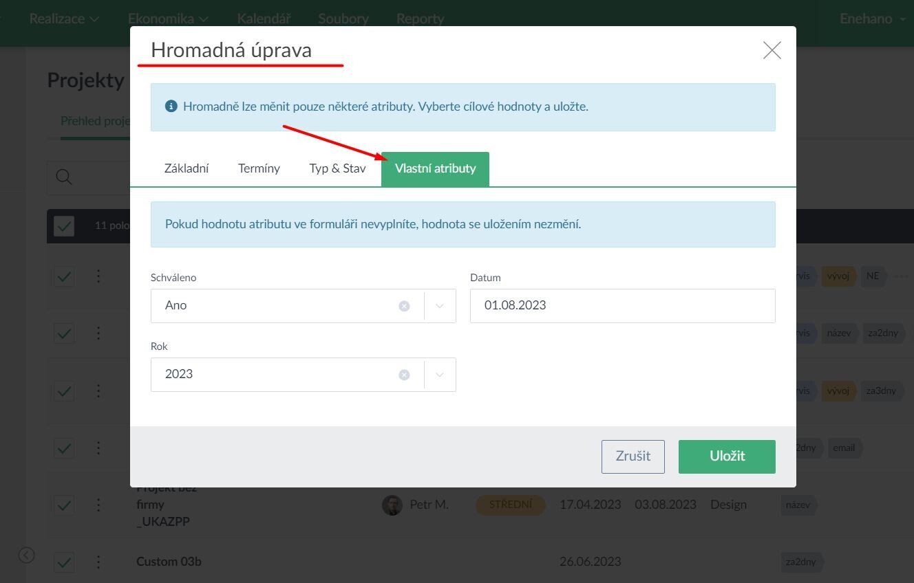This screenshot has height=583, width=914.
Task: Open three-dot menu for Projekt bez firmy row
Action: tap(98, 505)
